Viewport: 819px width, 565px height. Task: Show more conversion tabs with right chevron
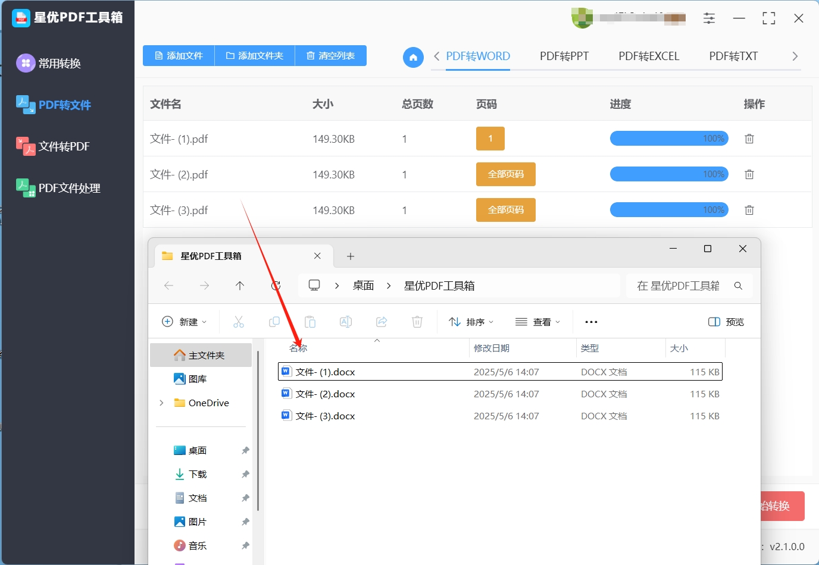[x=795, y=56]
